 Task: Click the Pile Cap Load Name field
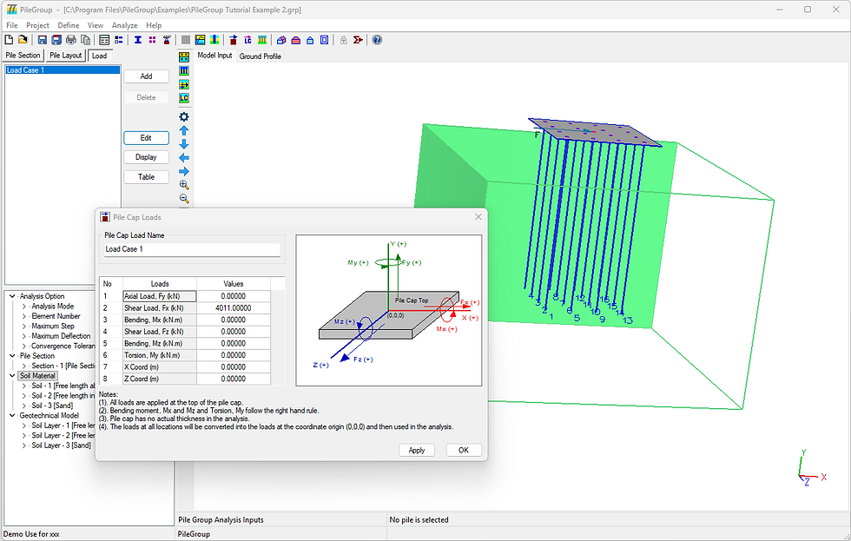pyautogui.click(x=192, y=249)
